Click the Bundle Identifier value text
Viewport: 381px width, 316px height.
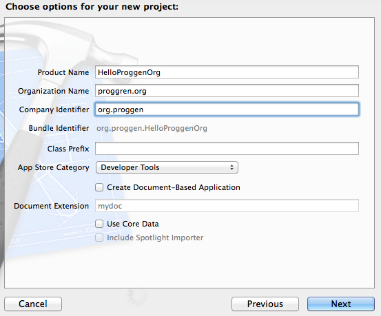pos(152,128)
